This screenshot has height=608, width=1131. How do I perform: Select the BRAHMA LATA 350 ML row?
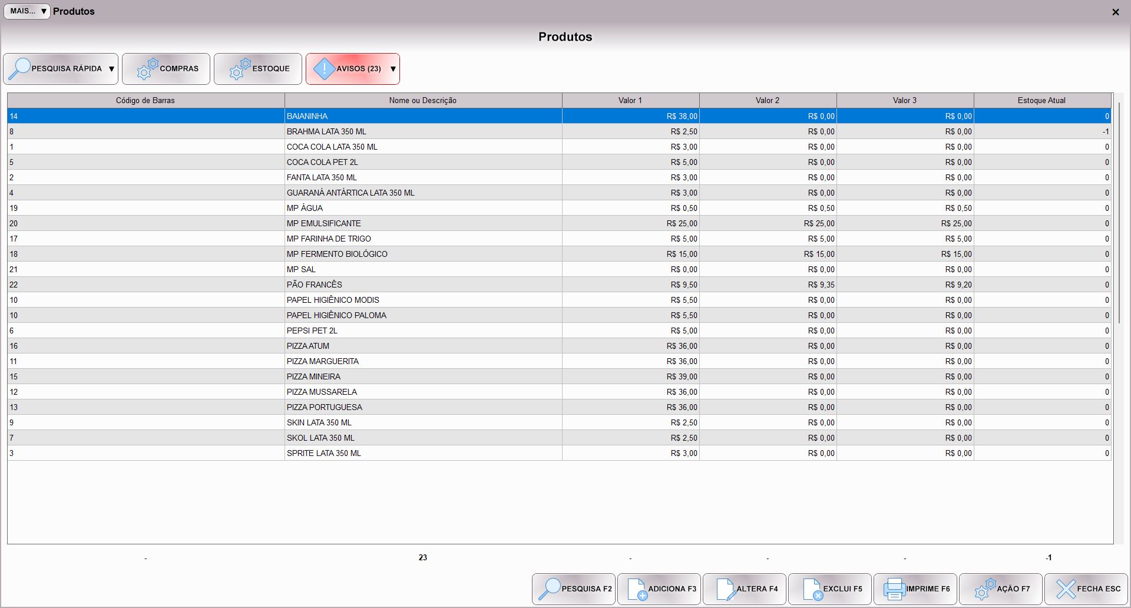[x=326, y=131]
